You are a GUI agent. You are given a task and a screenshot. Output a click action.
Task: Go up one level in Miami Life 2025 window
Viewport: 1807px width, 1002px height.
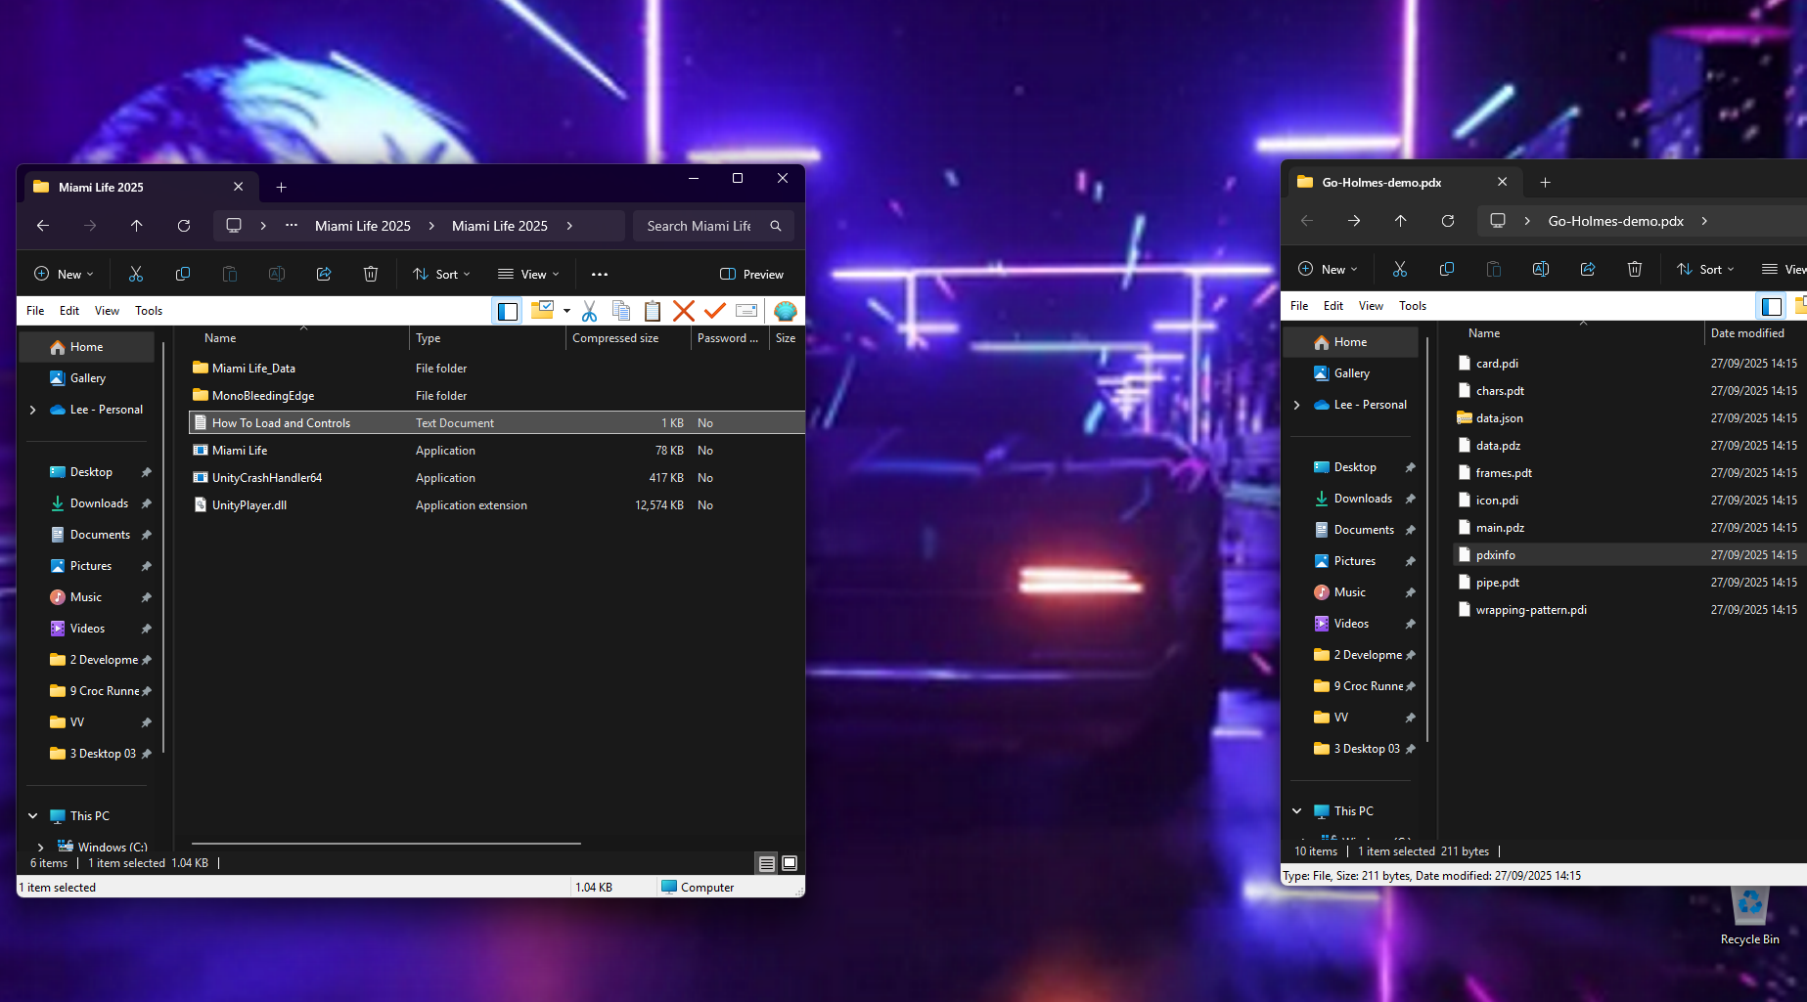click(x=137, y=226)
